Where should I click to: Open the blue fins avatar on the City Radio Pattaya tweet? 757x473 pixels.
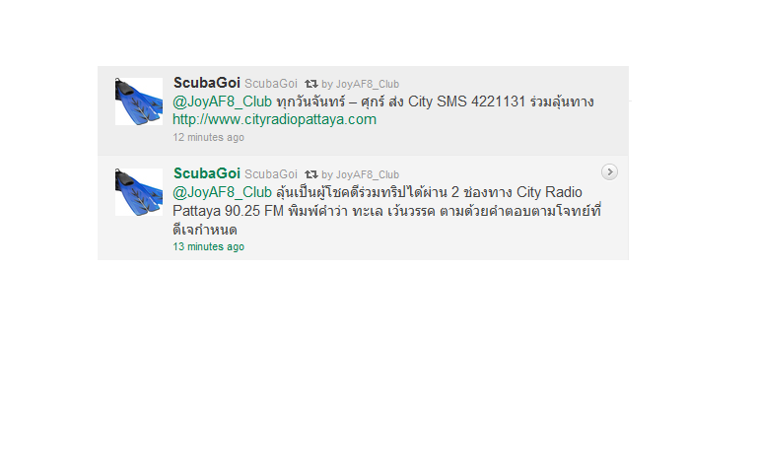pyautogui.click(x=139, y=192)
